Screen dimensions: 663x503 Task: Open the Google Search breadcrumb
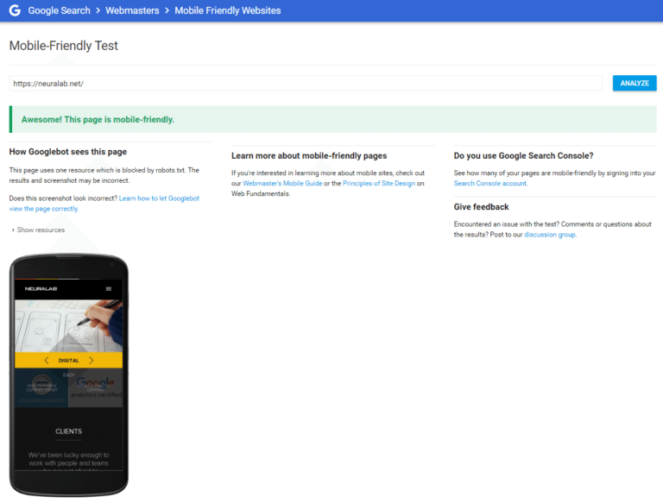(60, 10)
